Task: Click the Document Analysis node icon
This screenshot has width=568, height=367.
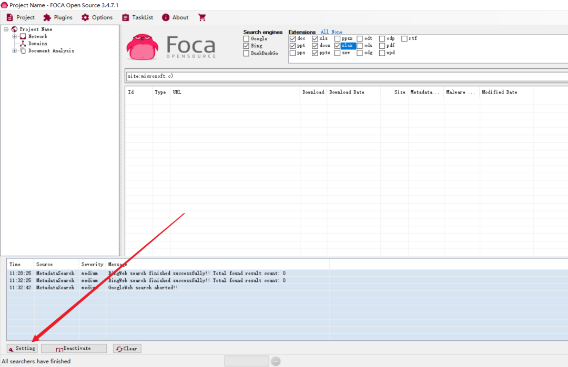Action: (23, 50)
